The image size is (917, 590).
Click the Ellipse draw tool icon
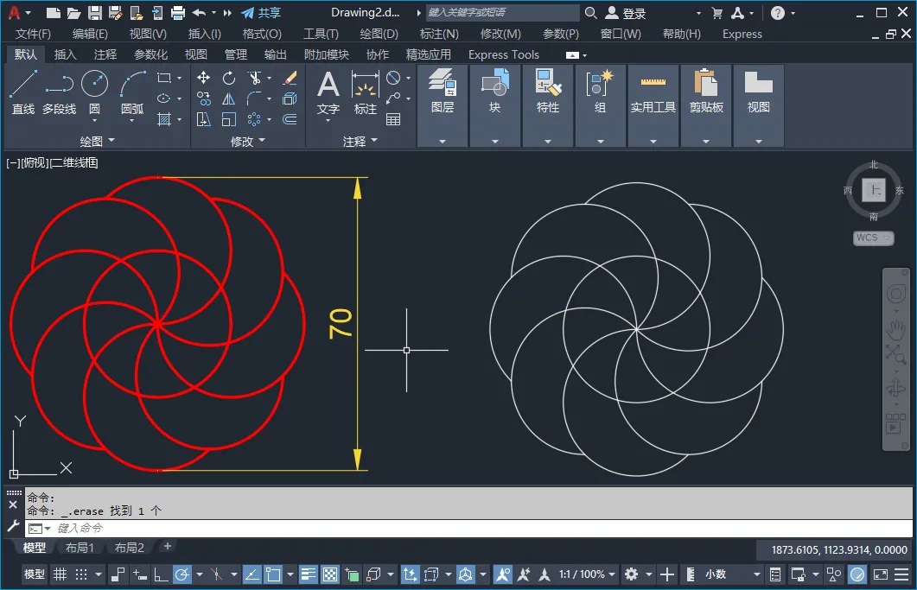click(164, 98)
